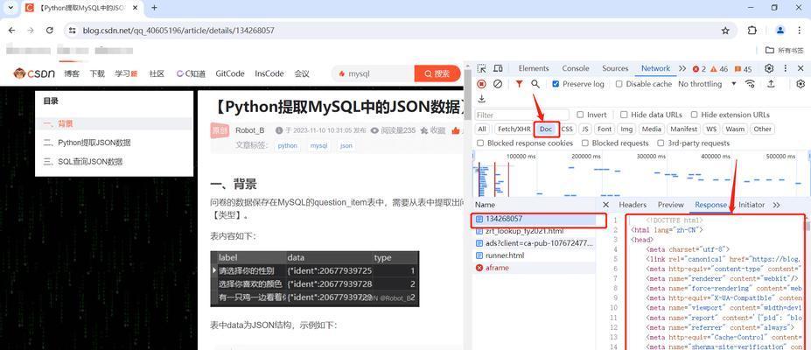This screenshot has width=811, height=350.
Task: Check Blocked requests
Action: [x=585, y=143]
